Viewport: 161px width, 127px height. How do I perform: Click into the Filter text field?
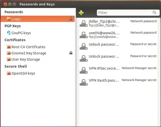pyautogui.click(x=128, y=13)
